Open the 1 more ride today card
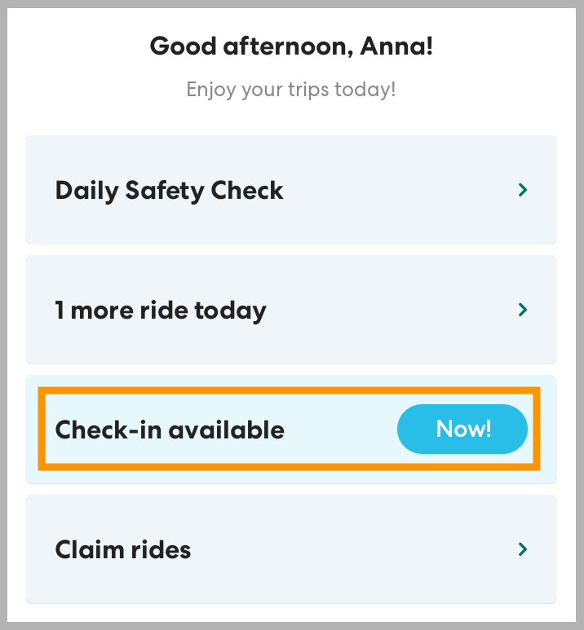 point(291,310)
